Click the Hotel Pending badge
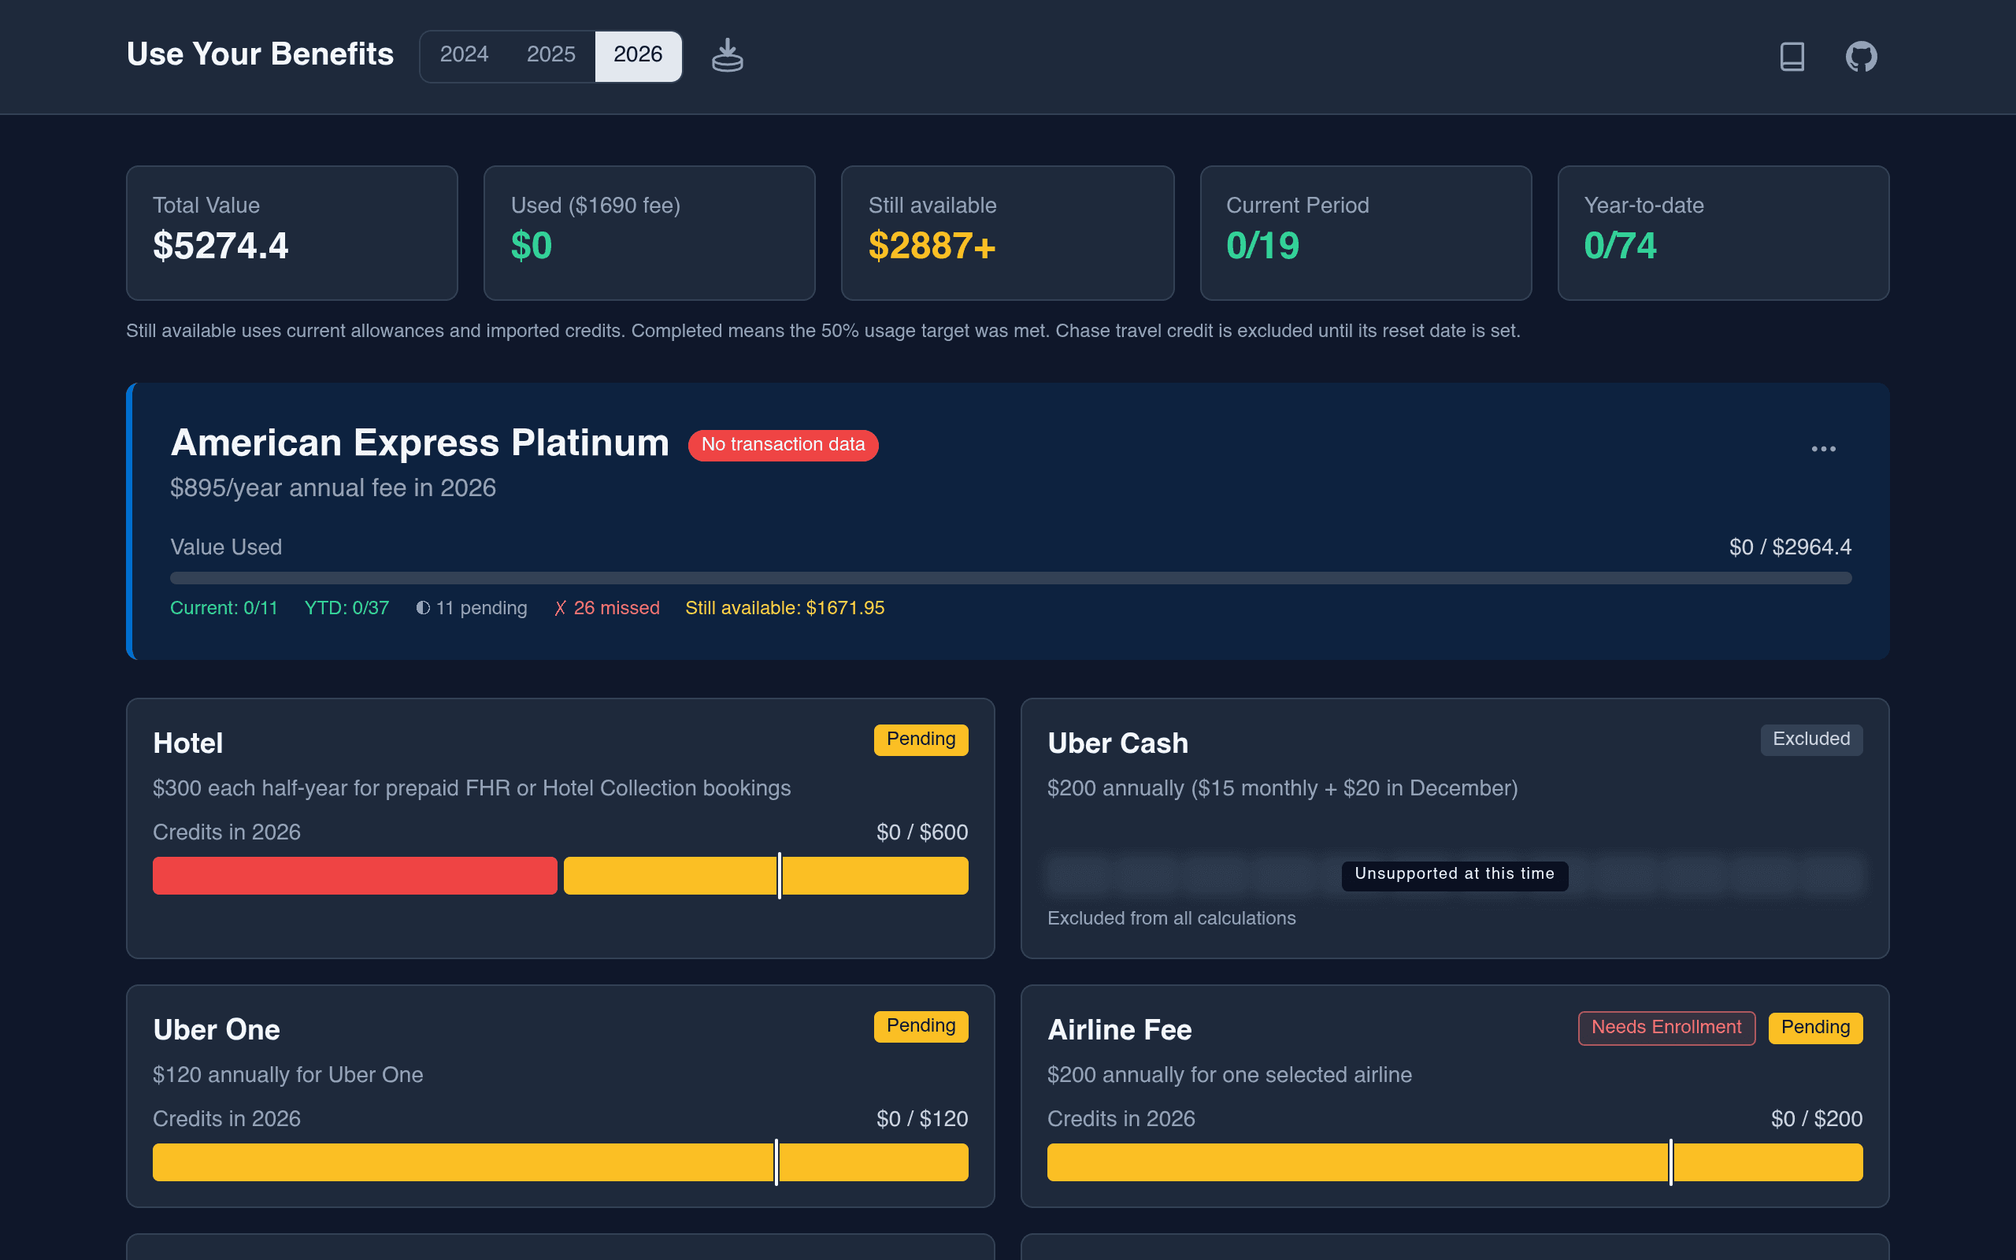The width and height of the screenshot is (2016, 1260). (x=921, y=739)
